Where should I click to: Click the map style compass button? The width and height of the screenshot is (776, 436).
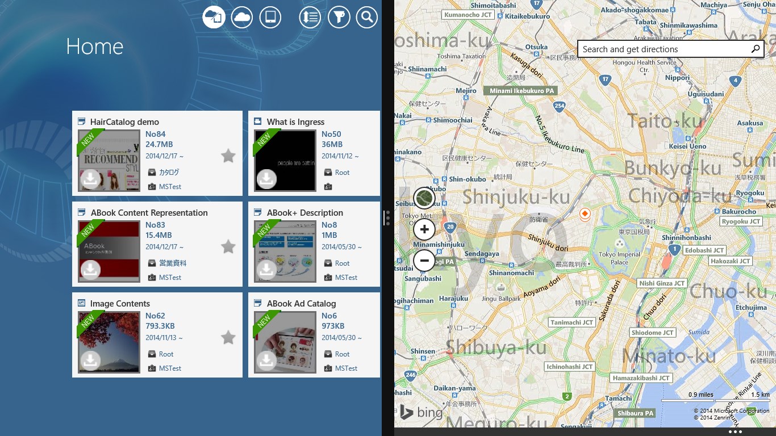point(424,198)
